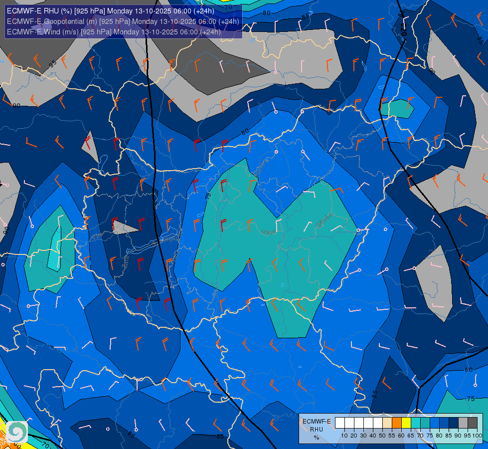Click the legend scale label 20
Image resolution: width=488 pixels, height=449 pixels.
354,436
